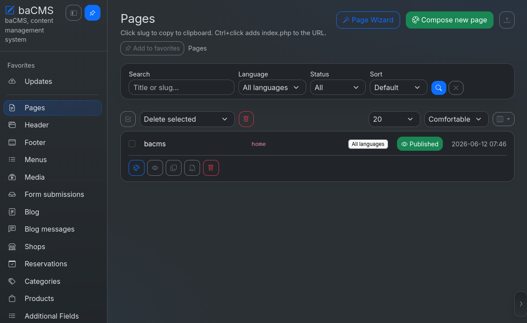Image resolution: width=527 pixels, height=323 pixels.
Task: Open the Status filter dropdown
Action: [338, 87]
